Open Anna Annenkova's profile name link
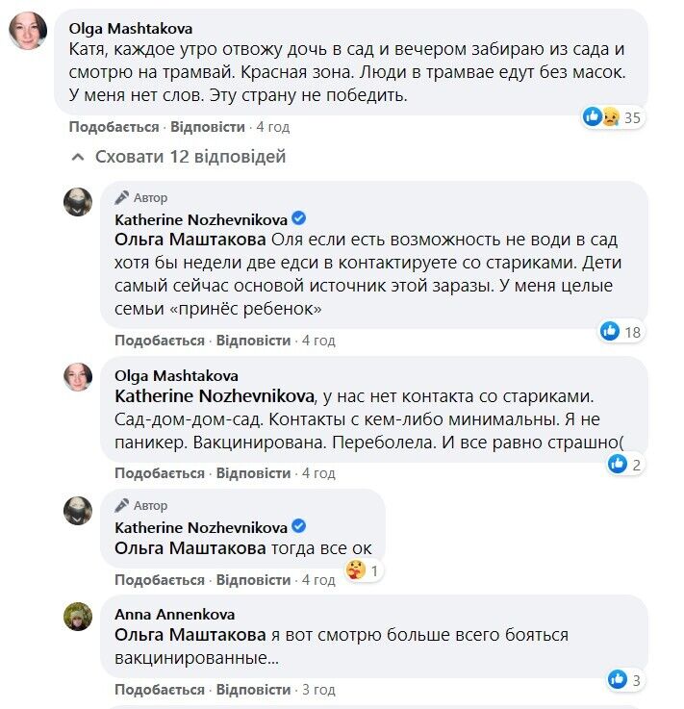 pos(174,614)
